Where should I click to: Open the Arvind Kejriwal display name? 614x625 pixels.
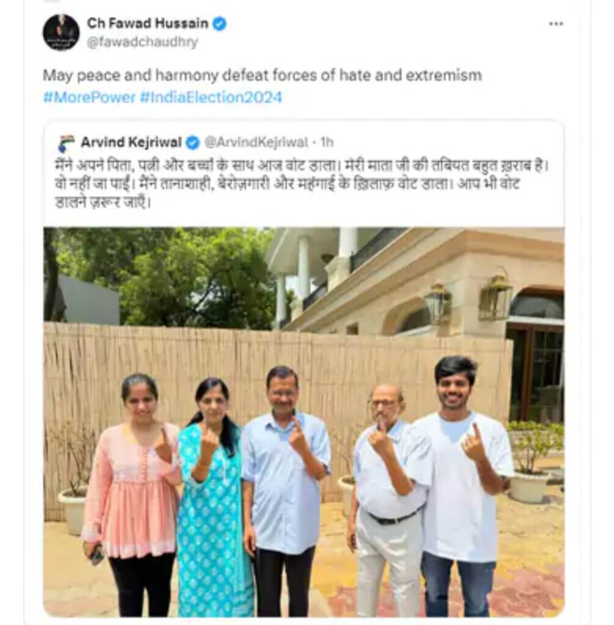pos(131,142)
